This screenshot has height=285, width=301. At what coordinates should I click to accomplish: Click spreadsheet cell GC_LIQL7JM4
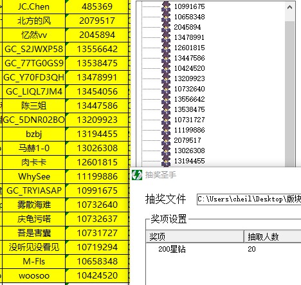point(33,91)
